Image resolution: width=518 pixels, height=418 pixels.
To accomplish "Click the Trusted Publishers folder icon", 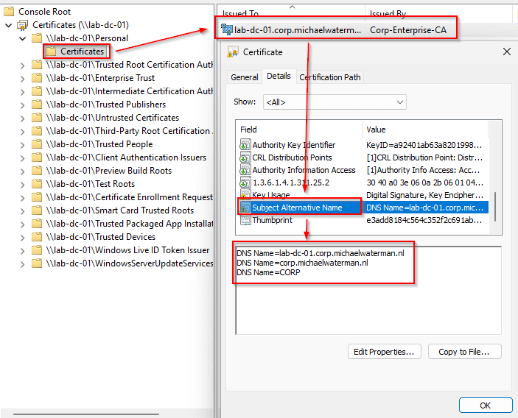I will [x=37, y=104].
